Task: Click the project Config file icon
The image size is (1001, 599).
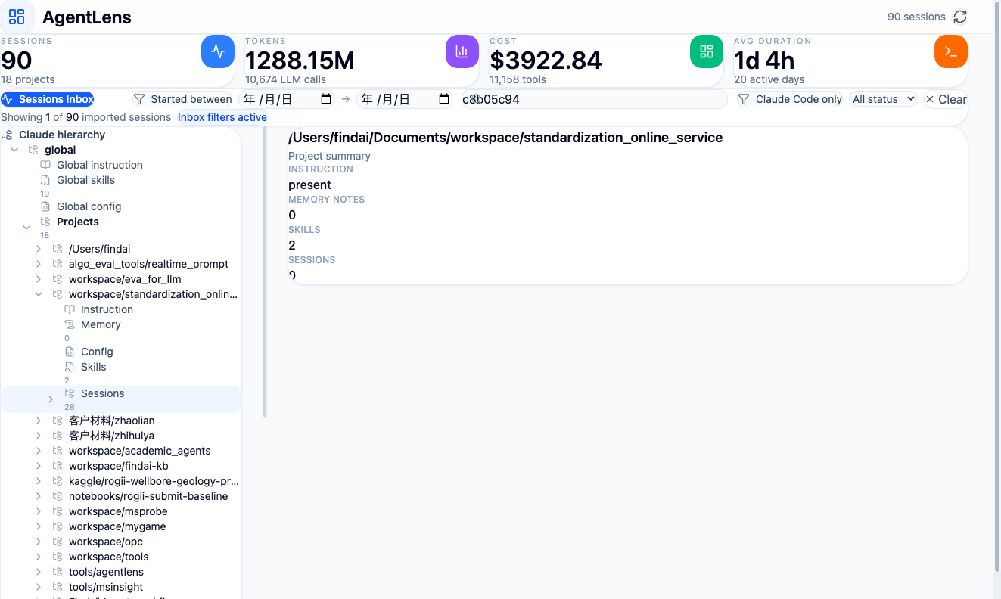Action: 70,352
